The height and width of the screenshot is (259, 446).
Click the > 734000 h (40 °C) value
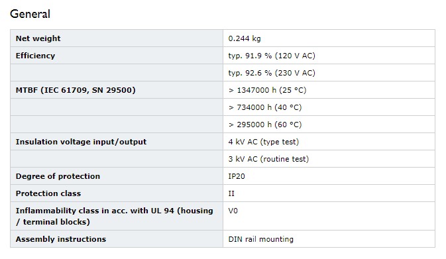(265, 107)
